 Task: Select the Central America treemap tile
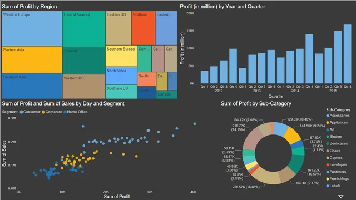click(x=84, y=29)
